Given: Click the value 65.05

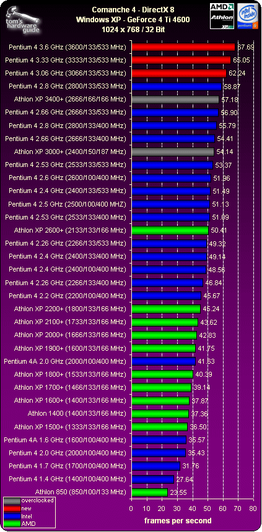Looking at the screenshot, I should click(242, 60).
